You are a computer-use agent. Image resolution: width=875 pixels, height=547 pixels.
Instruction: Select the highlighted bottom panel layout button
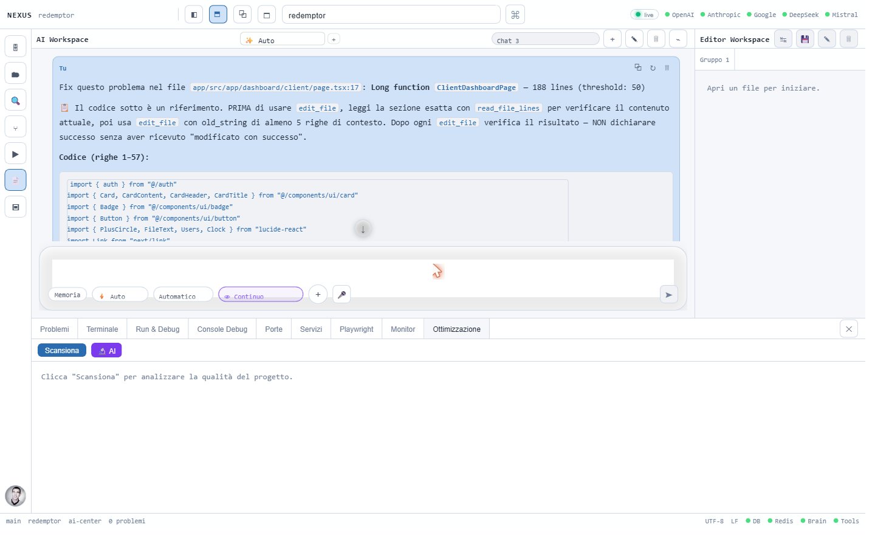click(218, 15)
